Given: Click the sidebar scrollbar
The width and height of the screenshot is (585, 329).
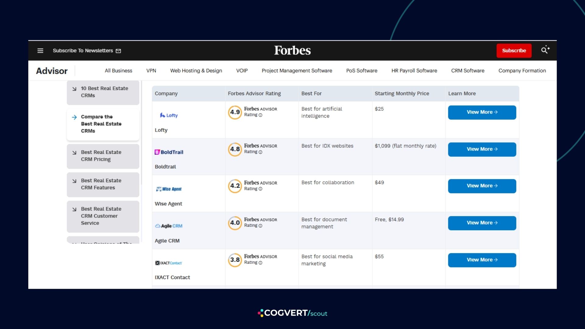Looking at the screenshot, I should point(141,133).
